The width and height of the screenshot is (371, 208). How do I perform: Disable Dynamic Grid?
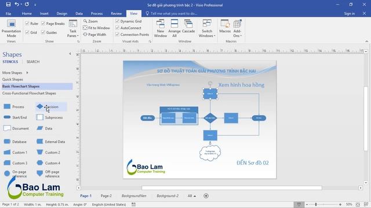coord(129,21)
